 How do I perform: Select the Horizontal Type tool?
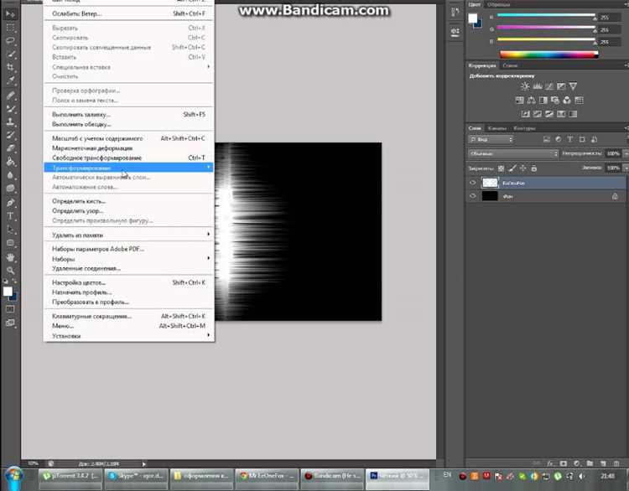pyautogui.click(x=10, y=216)
